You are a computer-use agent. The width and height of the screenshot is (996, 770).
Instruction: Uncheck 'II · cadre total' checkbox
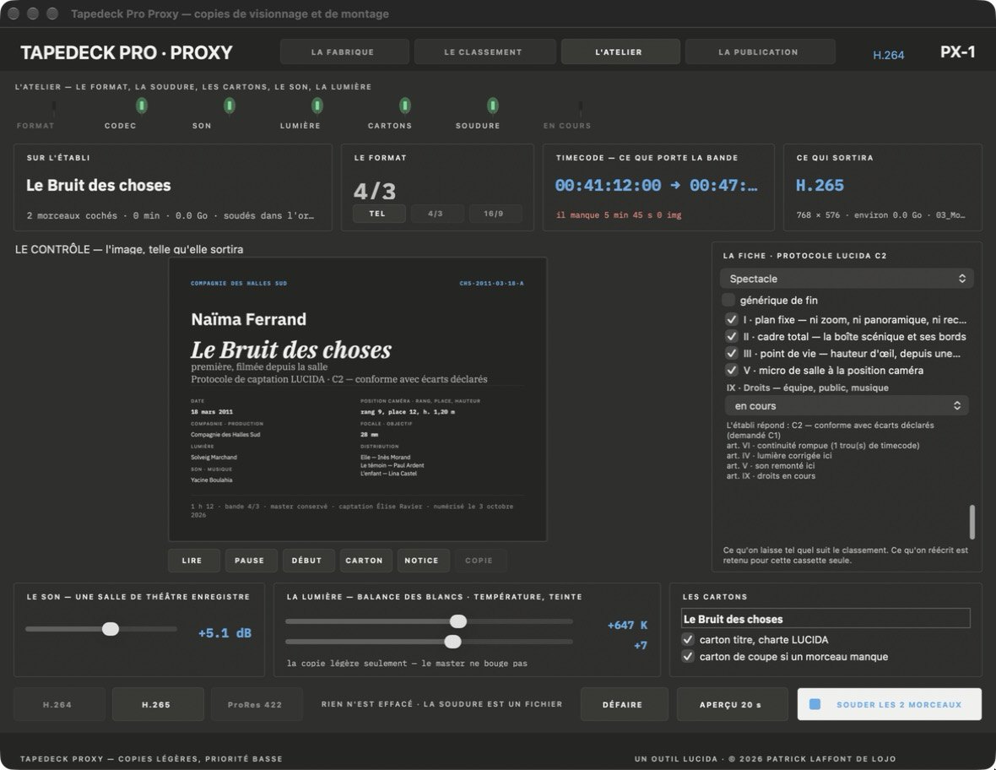(732, 337)
